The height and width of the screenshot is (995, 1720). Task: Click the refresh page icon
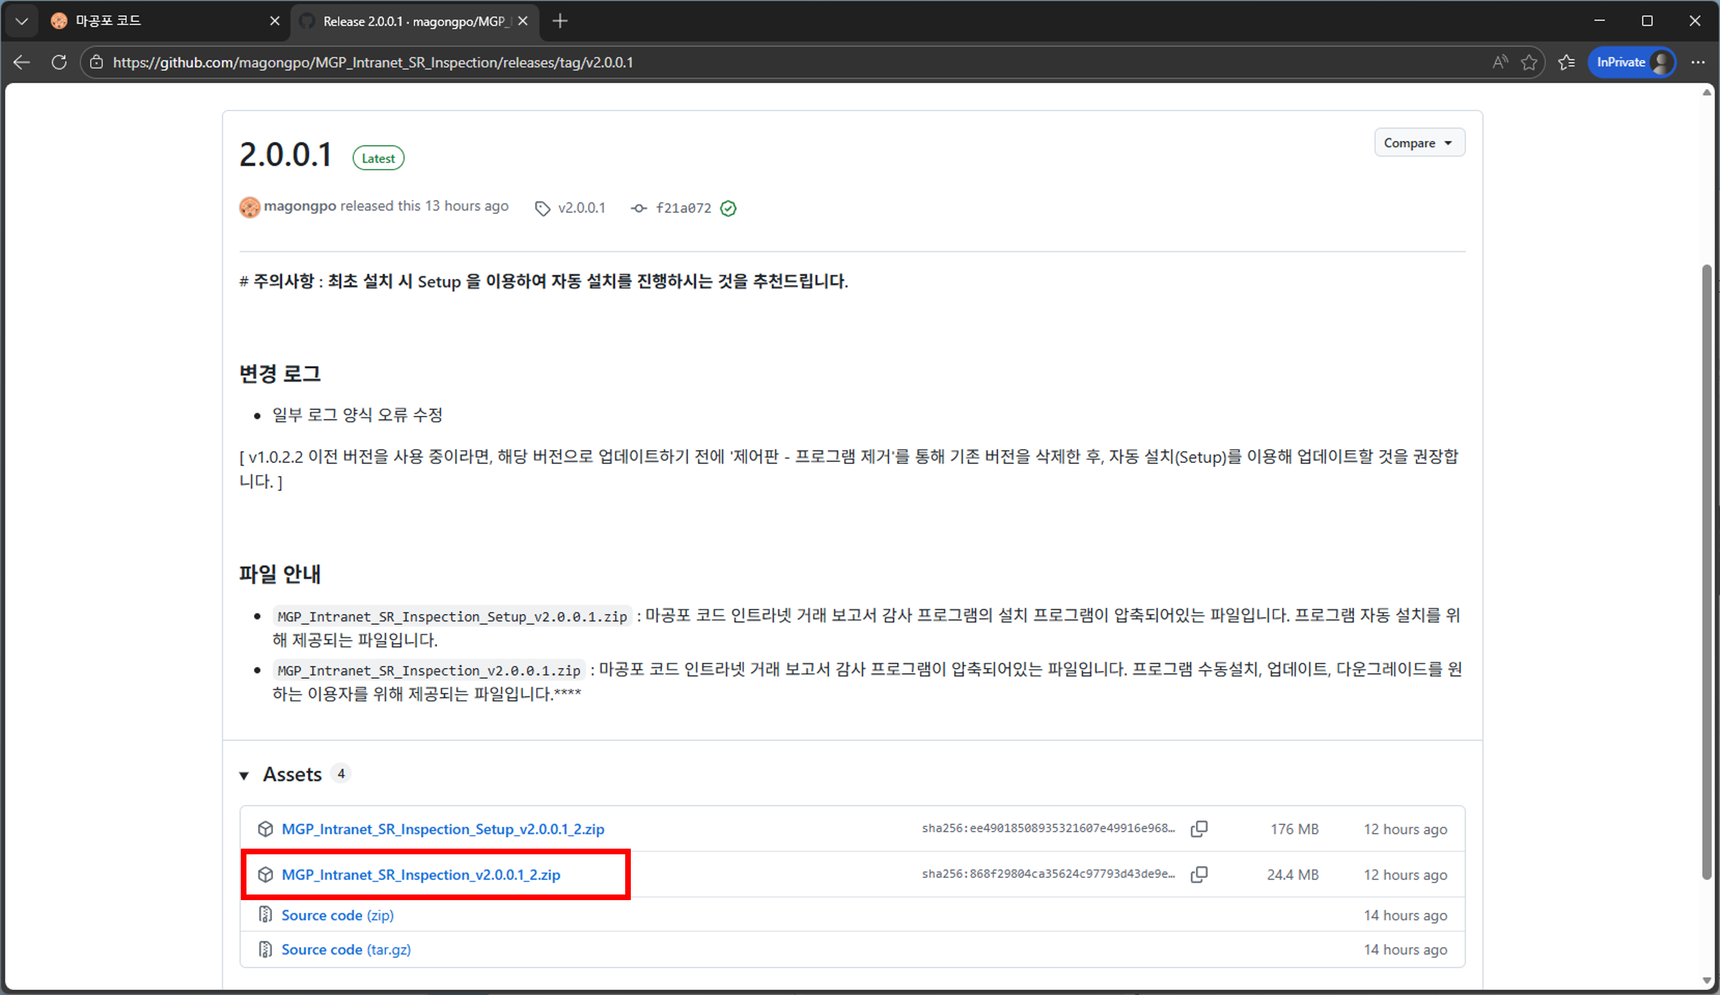point(59,62)
